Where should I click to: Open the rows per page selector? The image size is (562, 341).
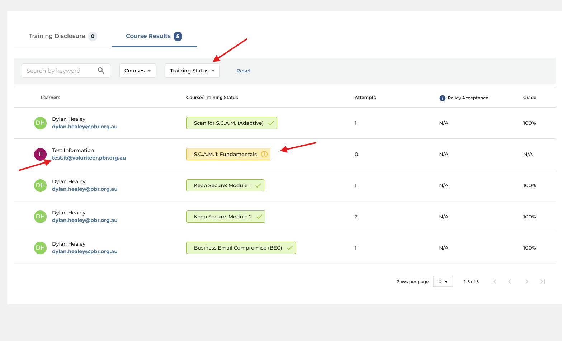tap(443, 281)
